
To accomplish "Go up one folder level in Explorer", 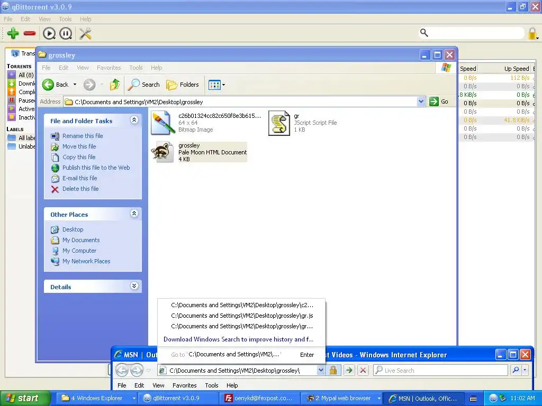I will point(115,85).
